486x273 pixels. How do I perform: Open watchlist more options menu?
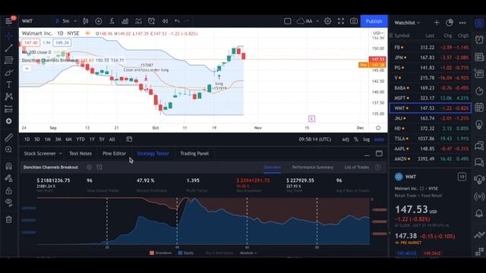click(x=462, y=23)
